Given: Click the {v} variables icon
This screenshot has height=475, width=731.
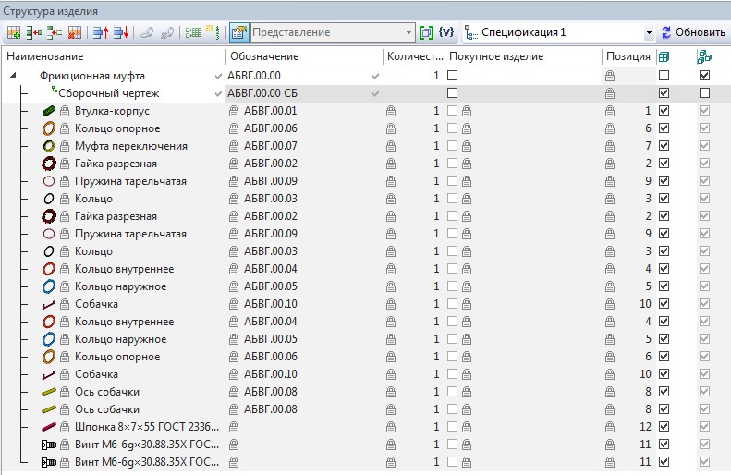Looking at the screenshot, I should click(446, 32).
